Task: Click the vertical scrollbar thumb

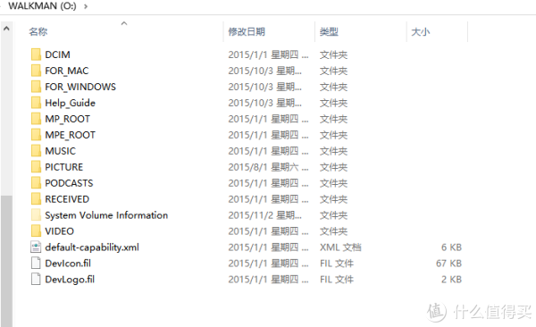Action: 6,261
